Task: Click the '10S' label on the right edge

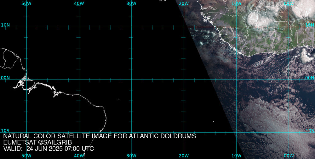Action: tap(310, 131)
